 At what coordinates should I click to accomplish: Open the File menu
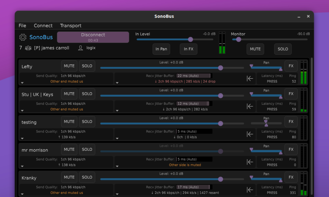point(22,26)
